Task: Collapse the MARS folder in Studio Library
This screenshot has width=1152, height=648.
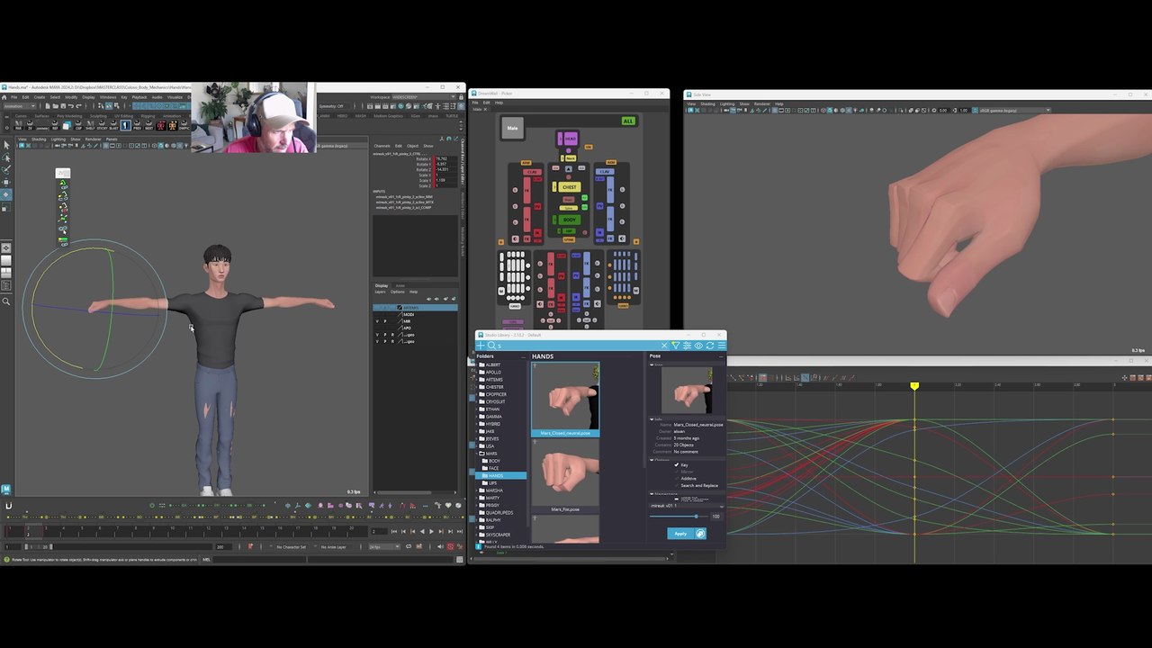Action: tap(477, 454)
